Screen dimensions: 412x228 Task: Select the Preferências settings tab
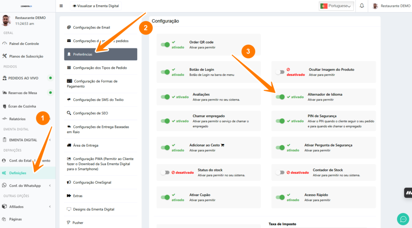click(101, 54)
